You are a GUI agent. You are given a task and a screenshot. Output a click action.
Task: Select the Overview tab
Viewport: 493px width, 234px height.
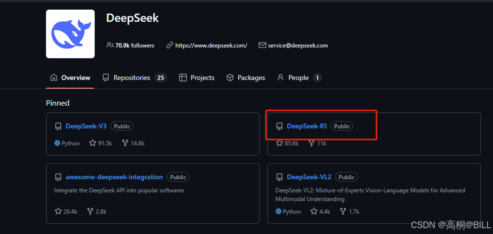(x=70, y=78)
